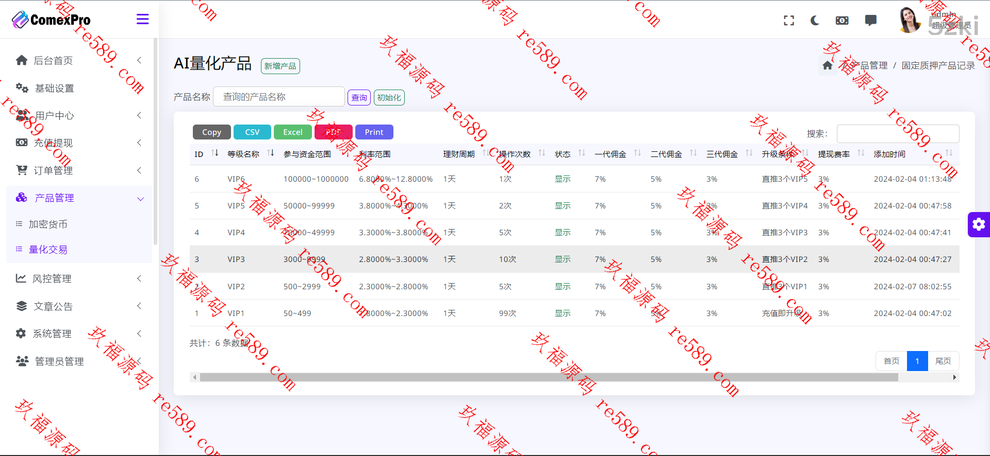
Task: Click the ComexPro logo
Action: click(x=51, y=20)
